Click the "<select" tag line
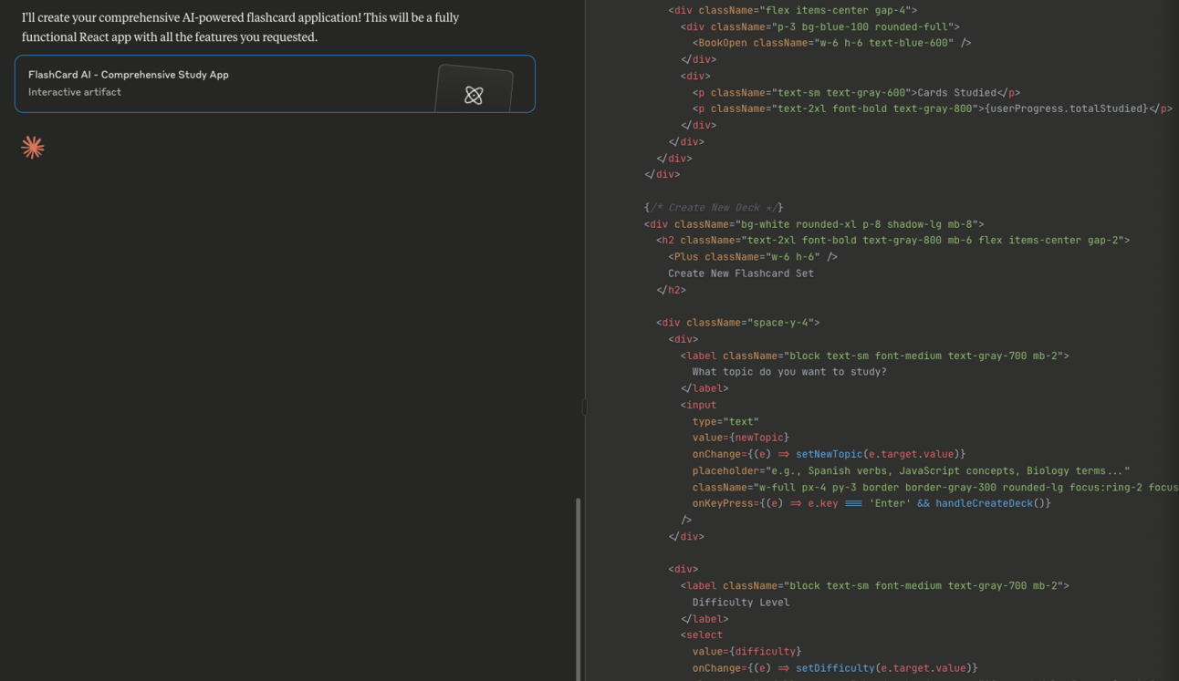1179x681 pixels. 702,635
